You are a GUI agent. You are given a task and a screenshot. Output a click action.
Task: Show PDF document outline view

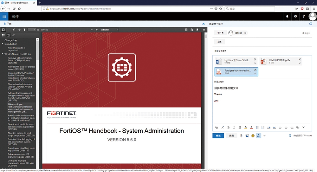8,35
